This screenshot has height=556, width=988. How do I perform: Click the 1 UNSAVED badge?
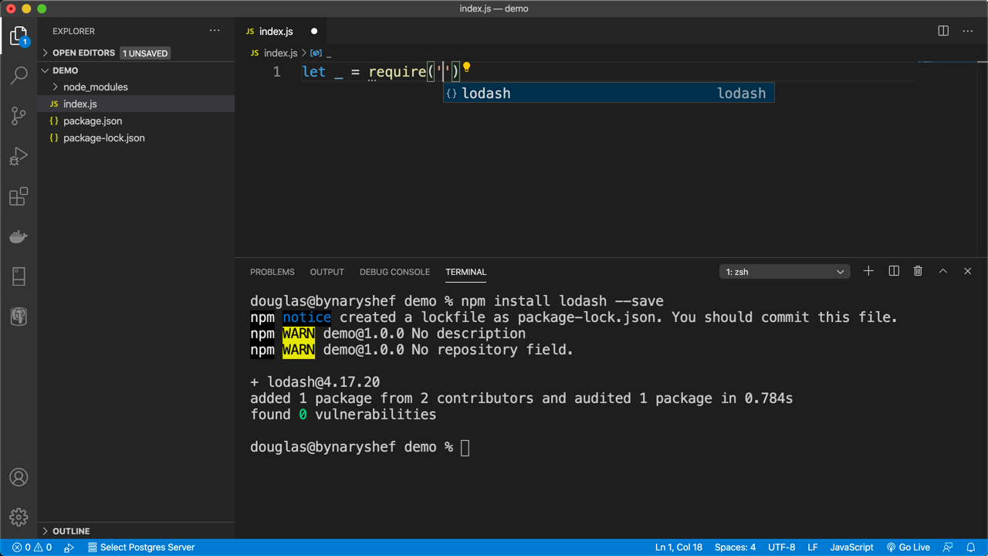pyautogui.click(x=145, y=53)
